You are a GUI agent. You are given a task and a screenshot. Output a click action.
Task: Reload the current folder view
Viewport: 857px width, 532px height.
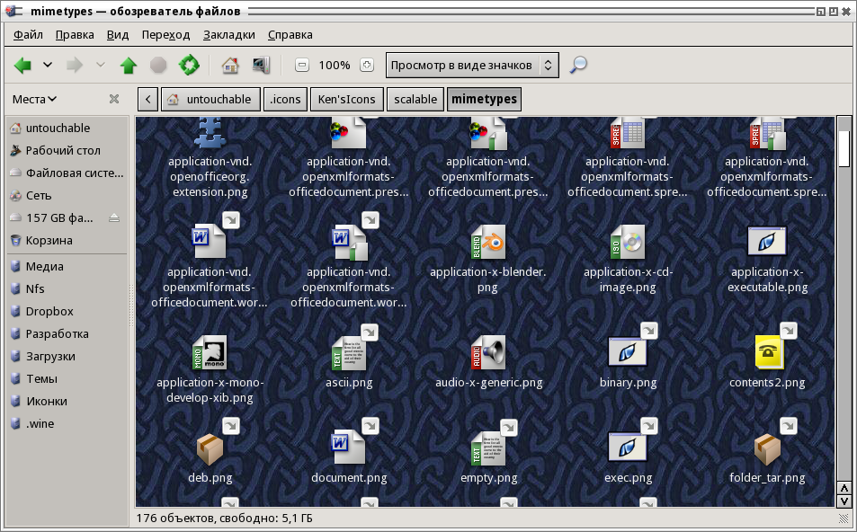[189, 65]
